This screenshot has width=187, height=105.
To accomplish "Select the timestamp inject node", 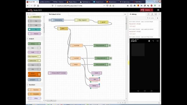I will click(58, 20).
